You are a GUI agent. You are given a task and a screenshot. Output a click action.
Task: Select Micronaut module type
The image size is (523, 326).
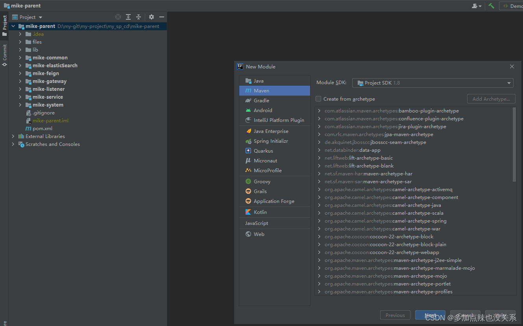click(275, 160)
